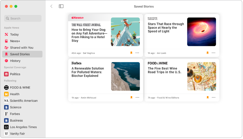Image resolution: width=243 pixels, height=139 pixels.
Task: Click the Shared with You people icon
Action: (x=6, y=47)
